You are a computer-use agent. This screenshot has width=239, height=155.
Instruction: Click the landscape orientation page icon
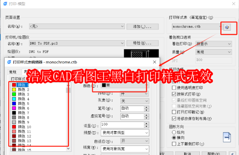tap(227, 137)
